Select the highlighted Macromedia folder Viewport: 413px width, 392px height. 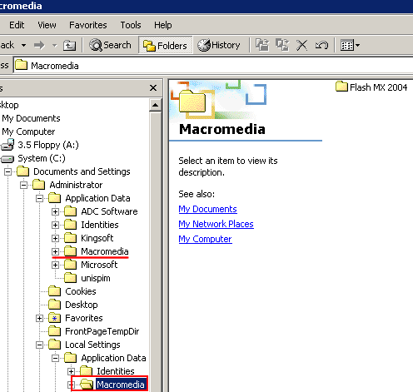click(x=112, y=385)
